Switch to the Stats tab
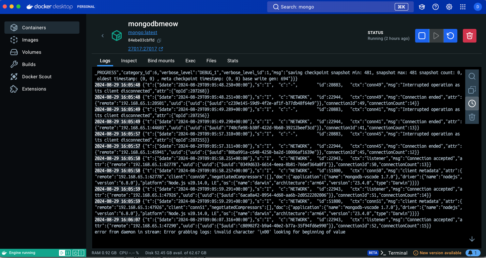Viewport: 486px width, 258px height. [232, 61]
